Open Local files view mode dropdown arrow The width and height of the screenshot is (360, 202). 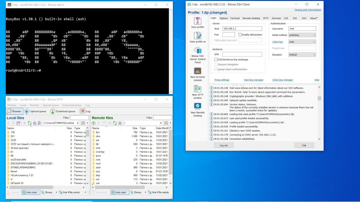(x=87, y=123)
